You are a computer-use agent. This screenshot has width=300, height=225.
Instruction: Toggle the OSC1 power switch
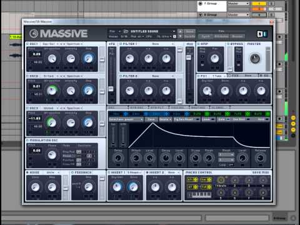coord(27,44)
